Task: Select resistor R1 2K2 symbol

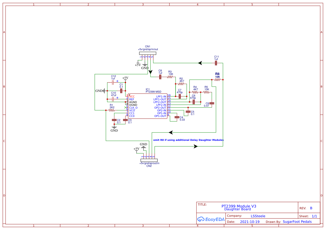Action: pyautogui.click(x=111, y=110)
